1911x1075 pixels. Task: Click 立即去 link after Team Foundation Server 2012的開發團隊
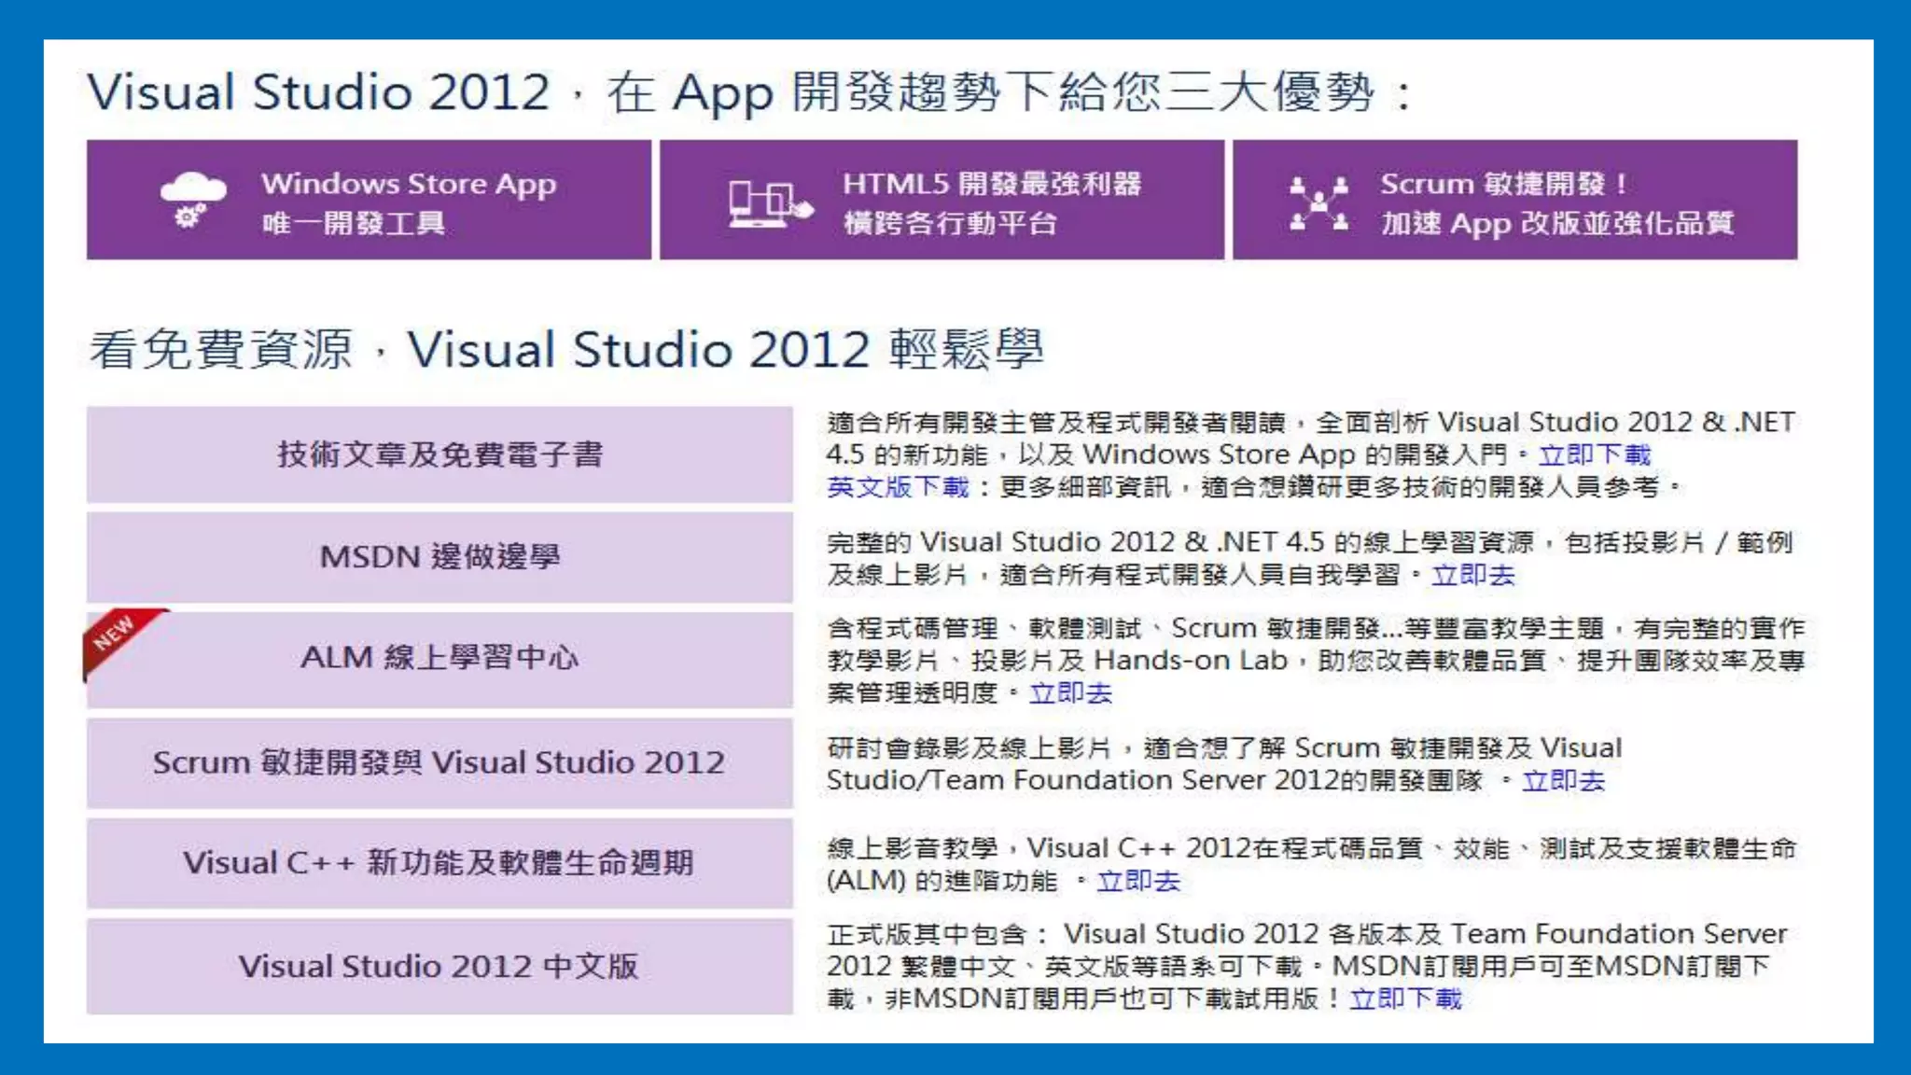pyautogui.click(x=1563, y=781)
